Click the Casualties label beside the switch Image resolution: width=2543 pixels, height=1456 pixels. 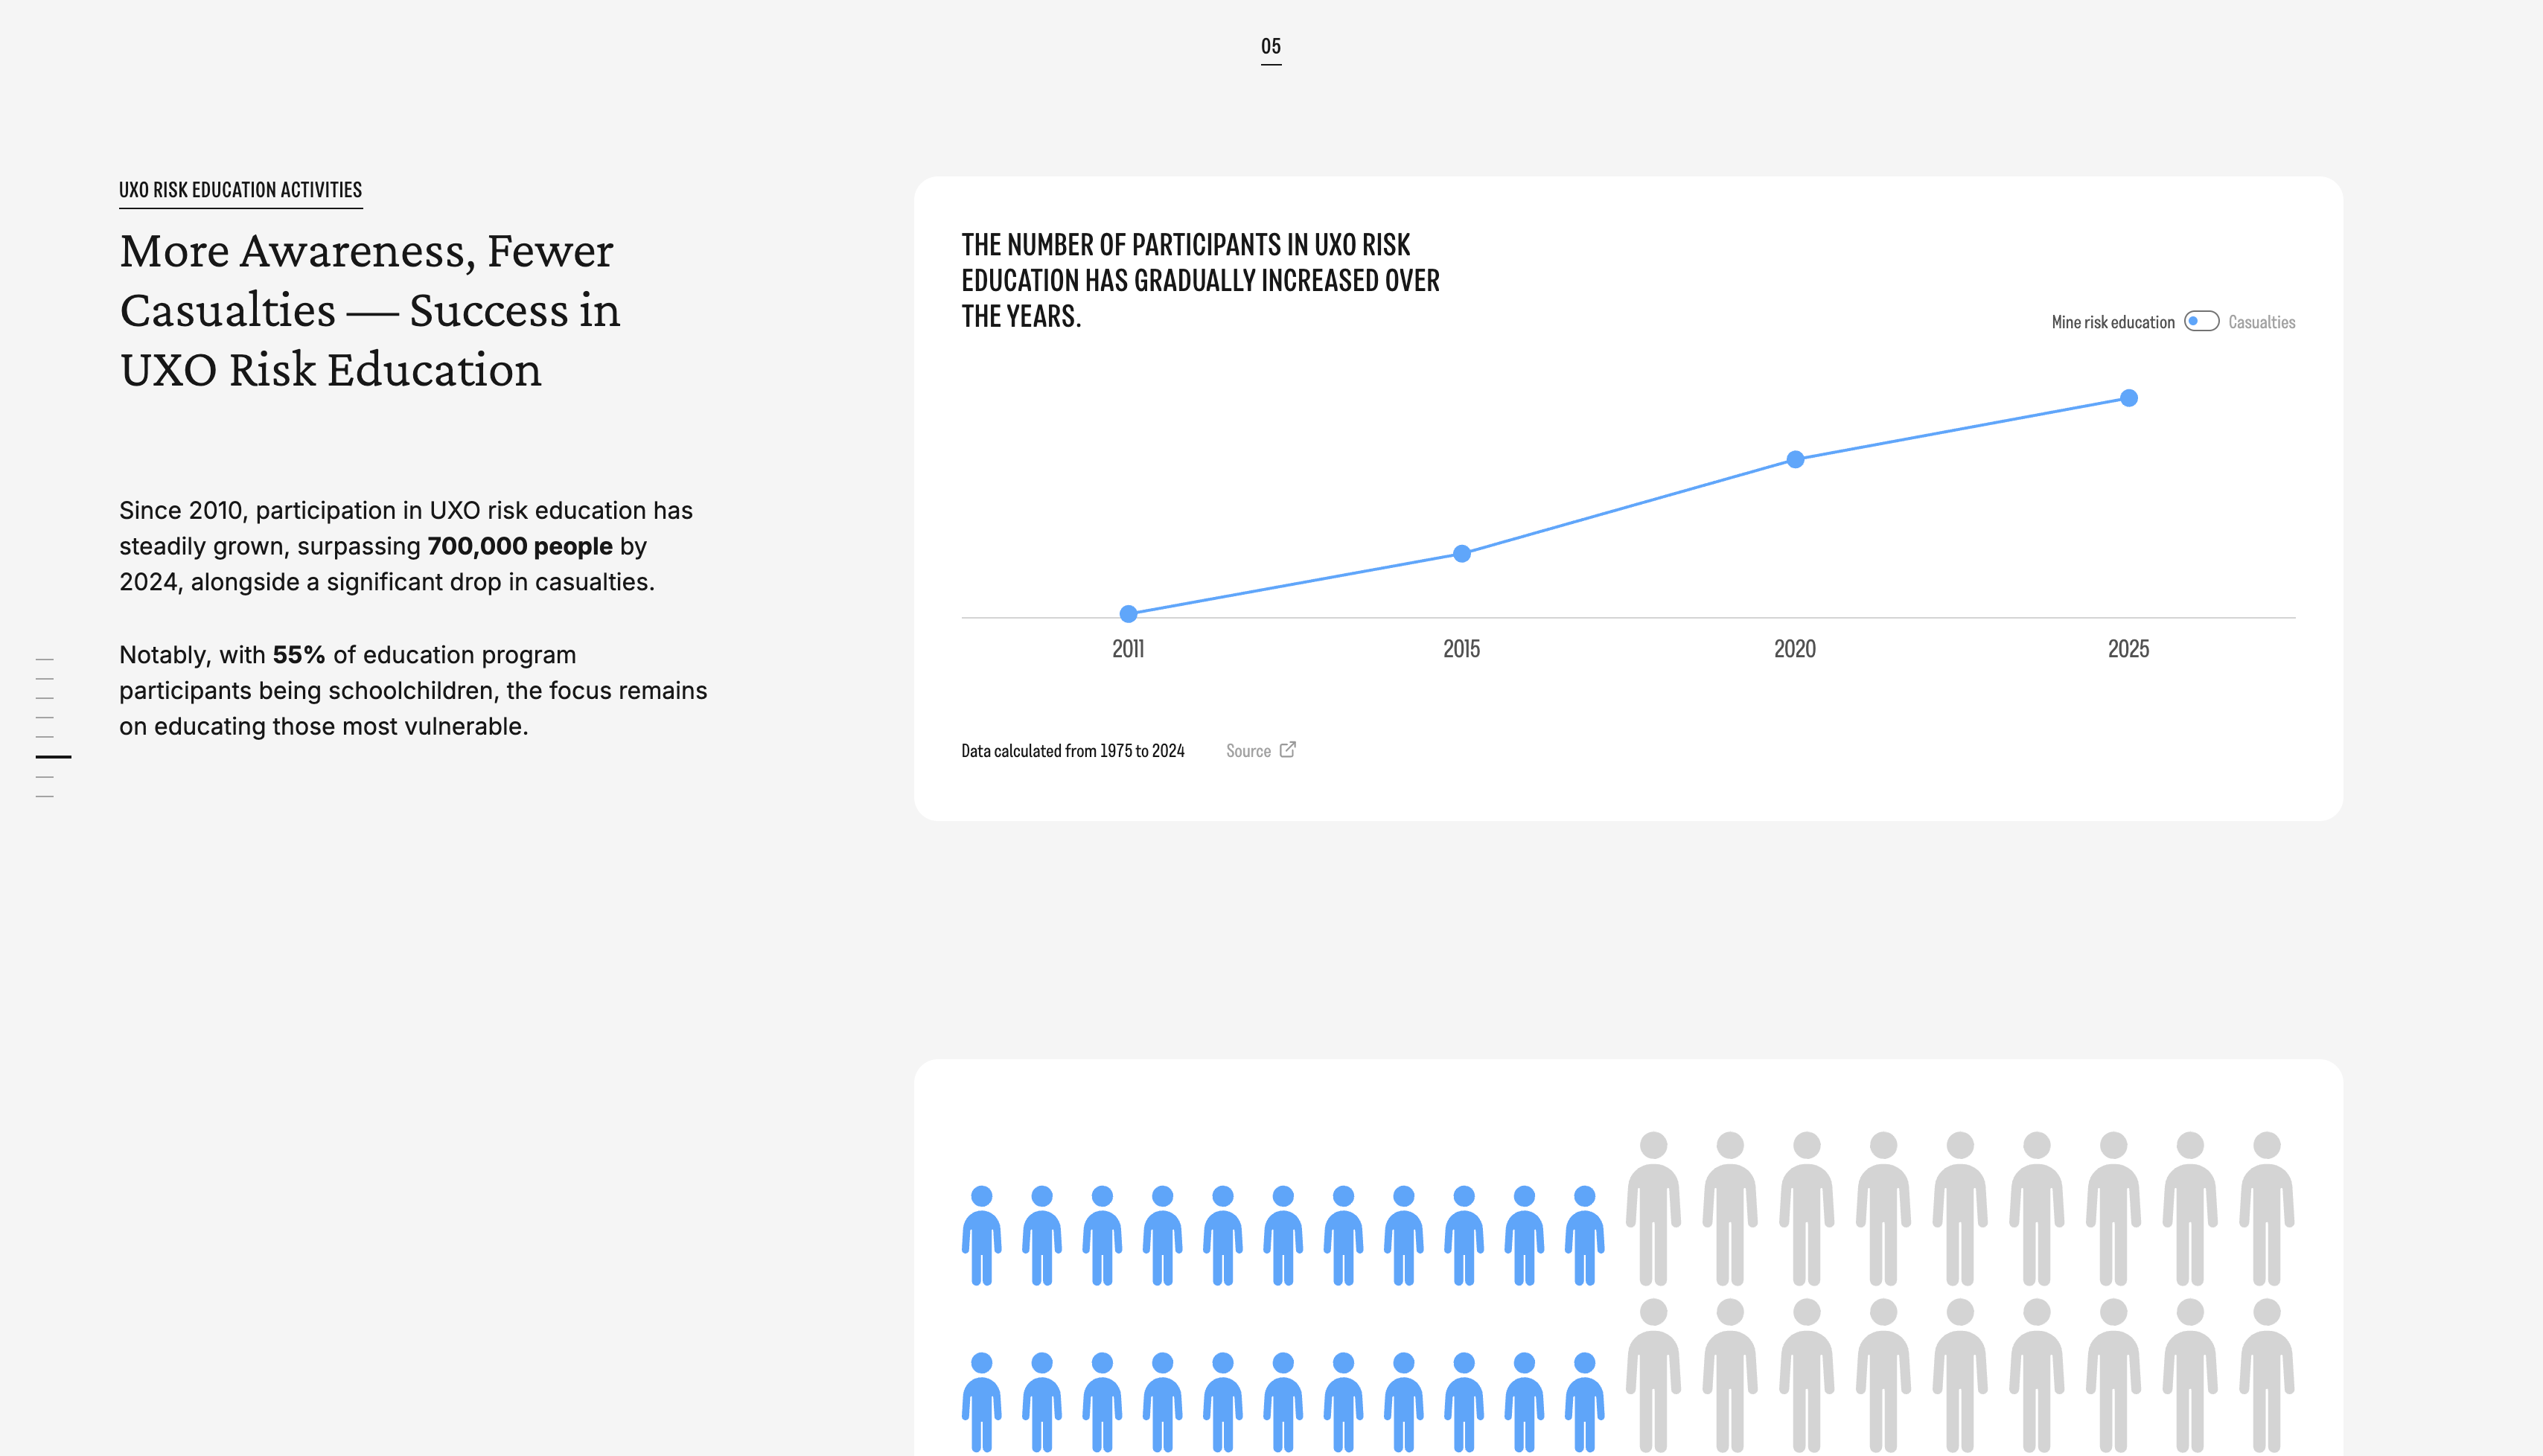point(2261,322)
